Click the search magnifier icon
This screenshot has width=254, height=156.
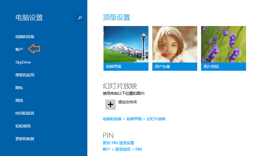[x=80, y=18]
